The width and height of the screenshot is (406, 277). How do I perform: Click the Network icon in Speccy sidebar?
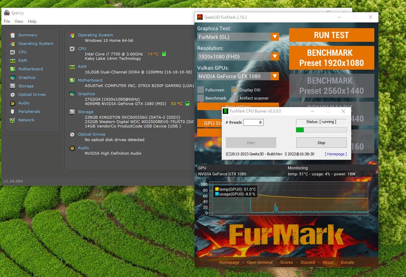coord(12,120)
